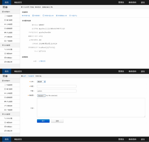Open the 作品评论 speech-bubble shortcut icon
149x142 pixels.
pos(70,16)
